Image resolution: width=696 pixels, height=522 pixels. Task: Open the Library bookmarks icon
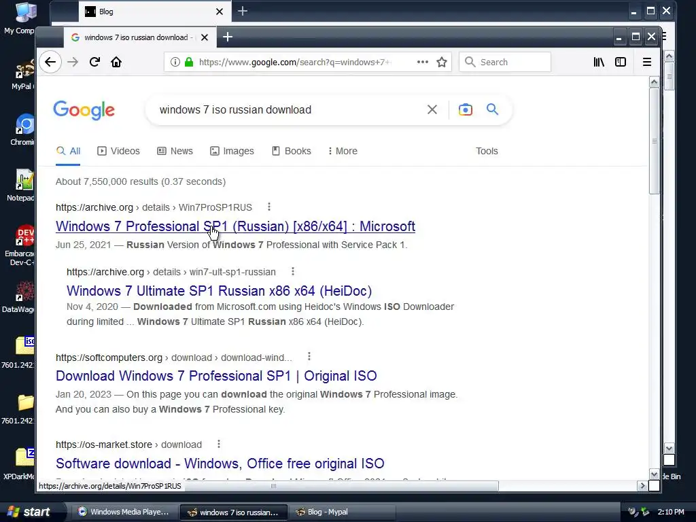pyautogui.click(x=599, y=62)
